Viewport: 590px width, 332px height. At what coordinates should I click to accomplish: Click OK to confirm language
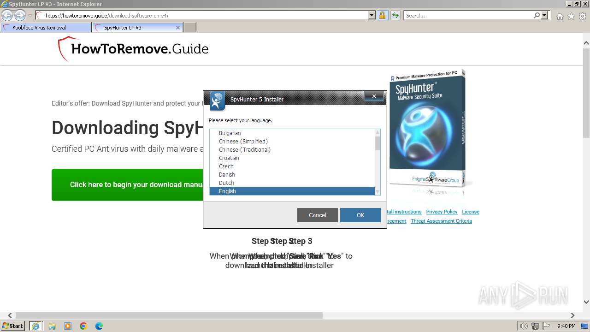point(360,215)
